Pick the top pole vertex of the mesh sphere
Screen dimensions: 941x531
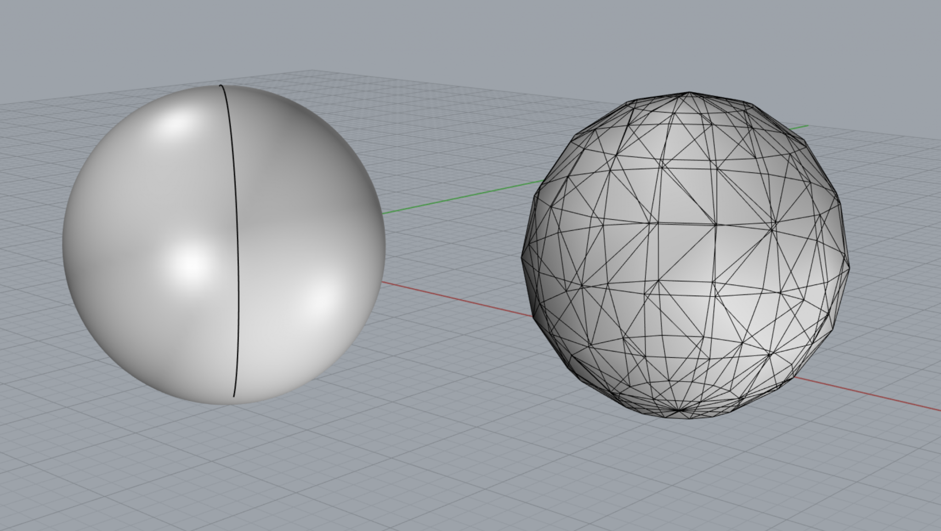tap(689, 93)
